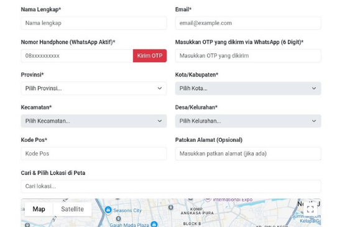Screen dimensions: 342x227
Task: Focus the Patokan Alamat input field
Action: 248,154
